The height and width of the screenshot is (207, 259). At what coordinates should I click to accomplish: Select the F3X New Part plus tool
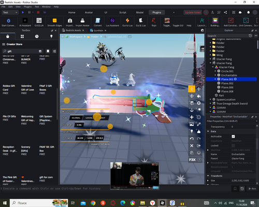coord(192,117)
